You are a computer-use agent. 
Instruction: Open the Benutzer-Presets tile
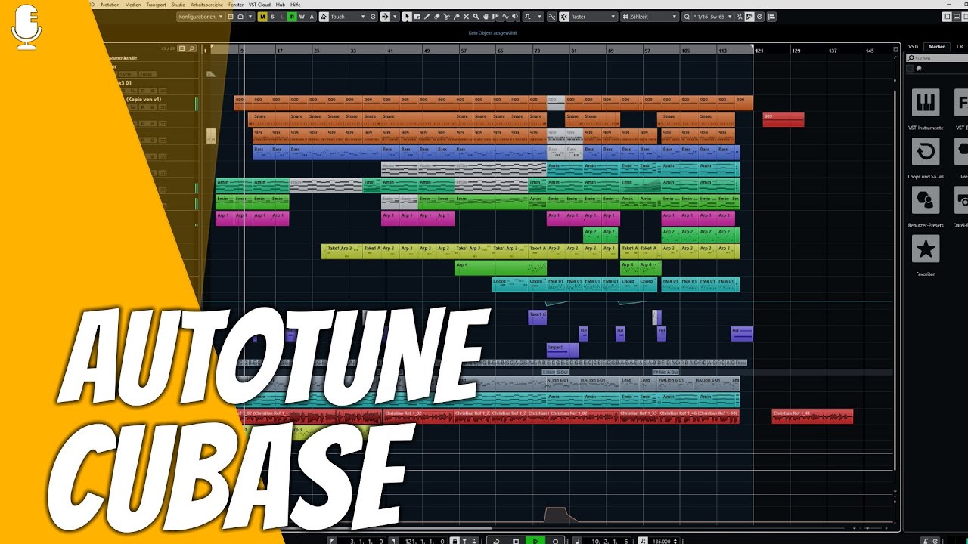[x=926, y=200]
